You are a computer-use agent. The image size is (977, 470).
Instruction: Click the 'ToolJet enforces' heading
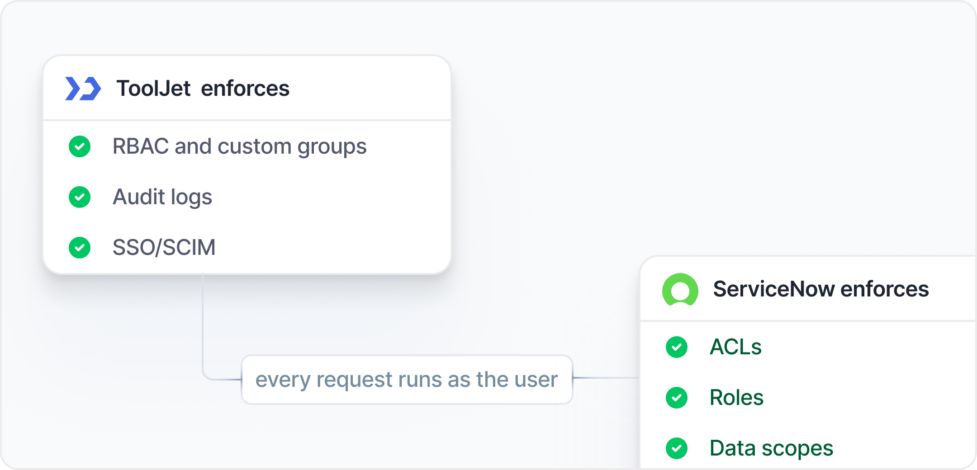click(x=203, y=89)
